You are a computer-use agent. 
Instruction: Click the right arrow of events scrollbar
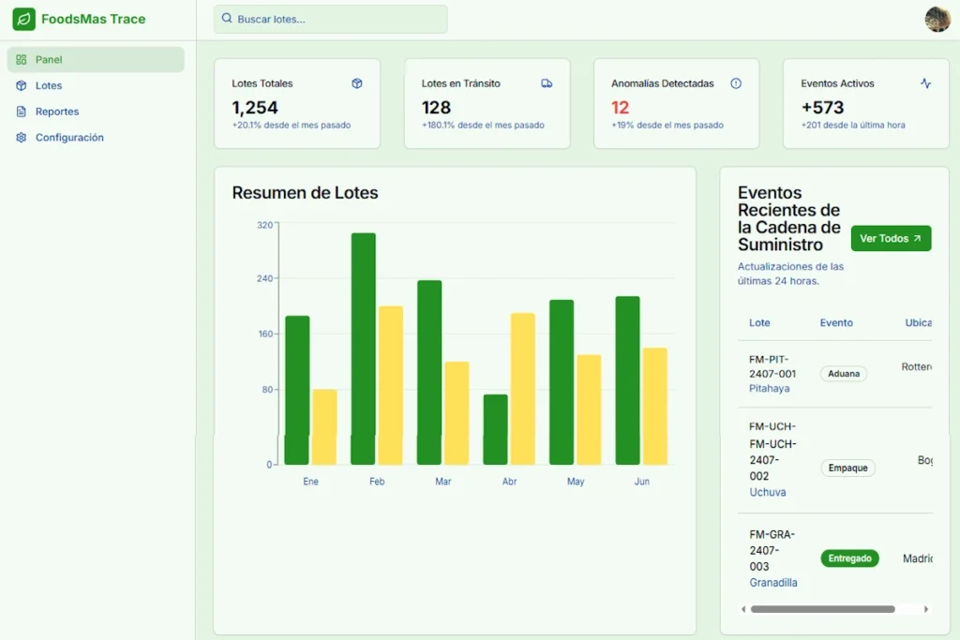[926, 609]
